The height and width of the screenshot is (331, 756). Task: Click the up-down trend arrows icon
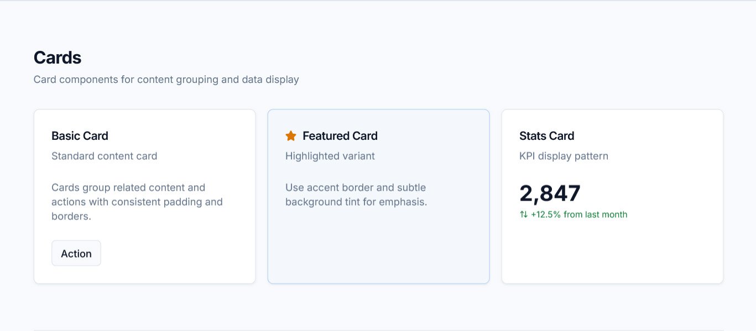(524, 214)
